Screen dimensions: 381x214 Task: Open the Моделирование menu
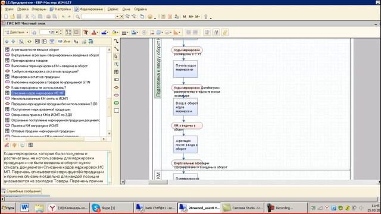(89, 9)
